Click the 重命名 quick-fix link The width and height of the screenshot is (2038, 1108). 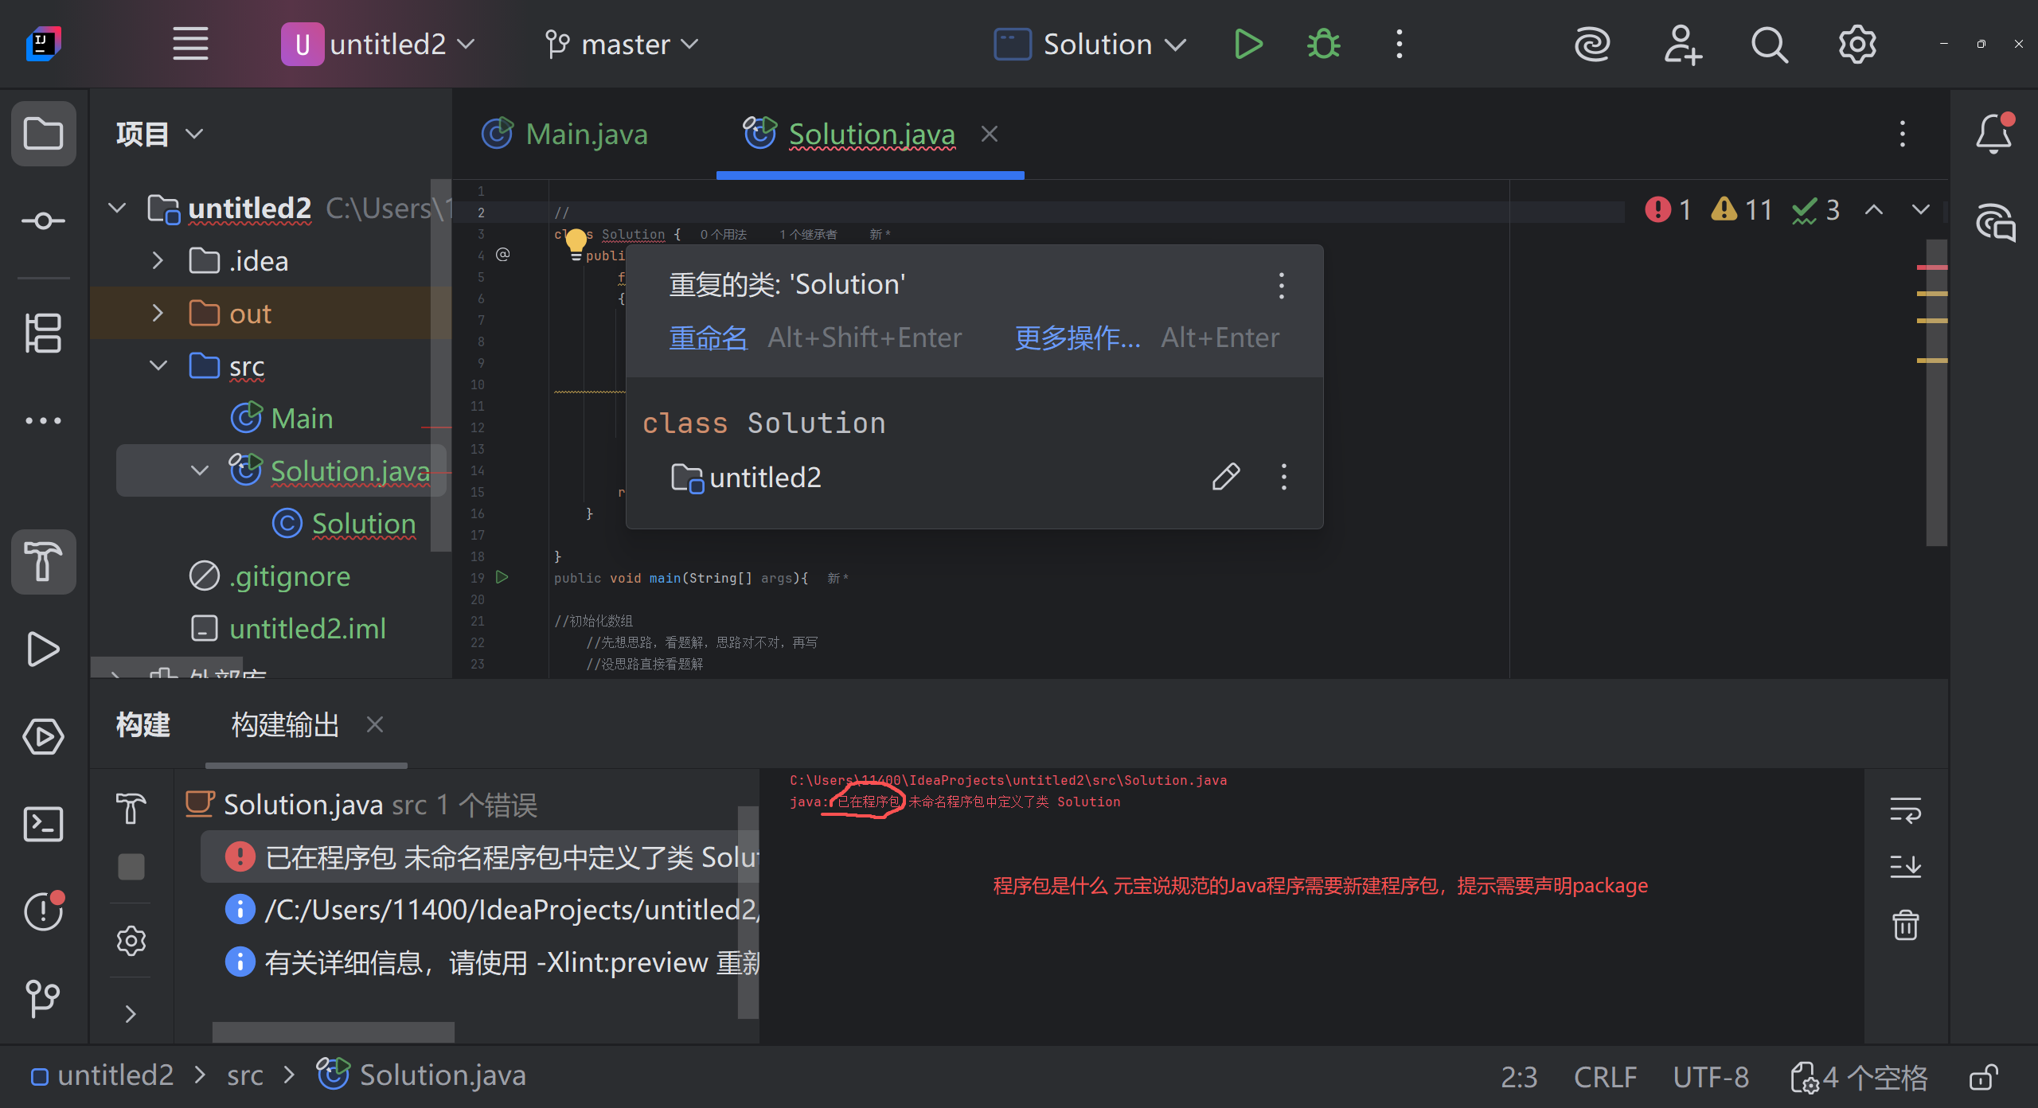[x=708, y=338]
